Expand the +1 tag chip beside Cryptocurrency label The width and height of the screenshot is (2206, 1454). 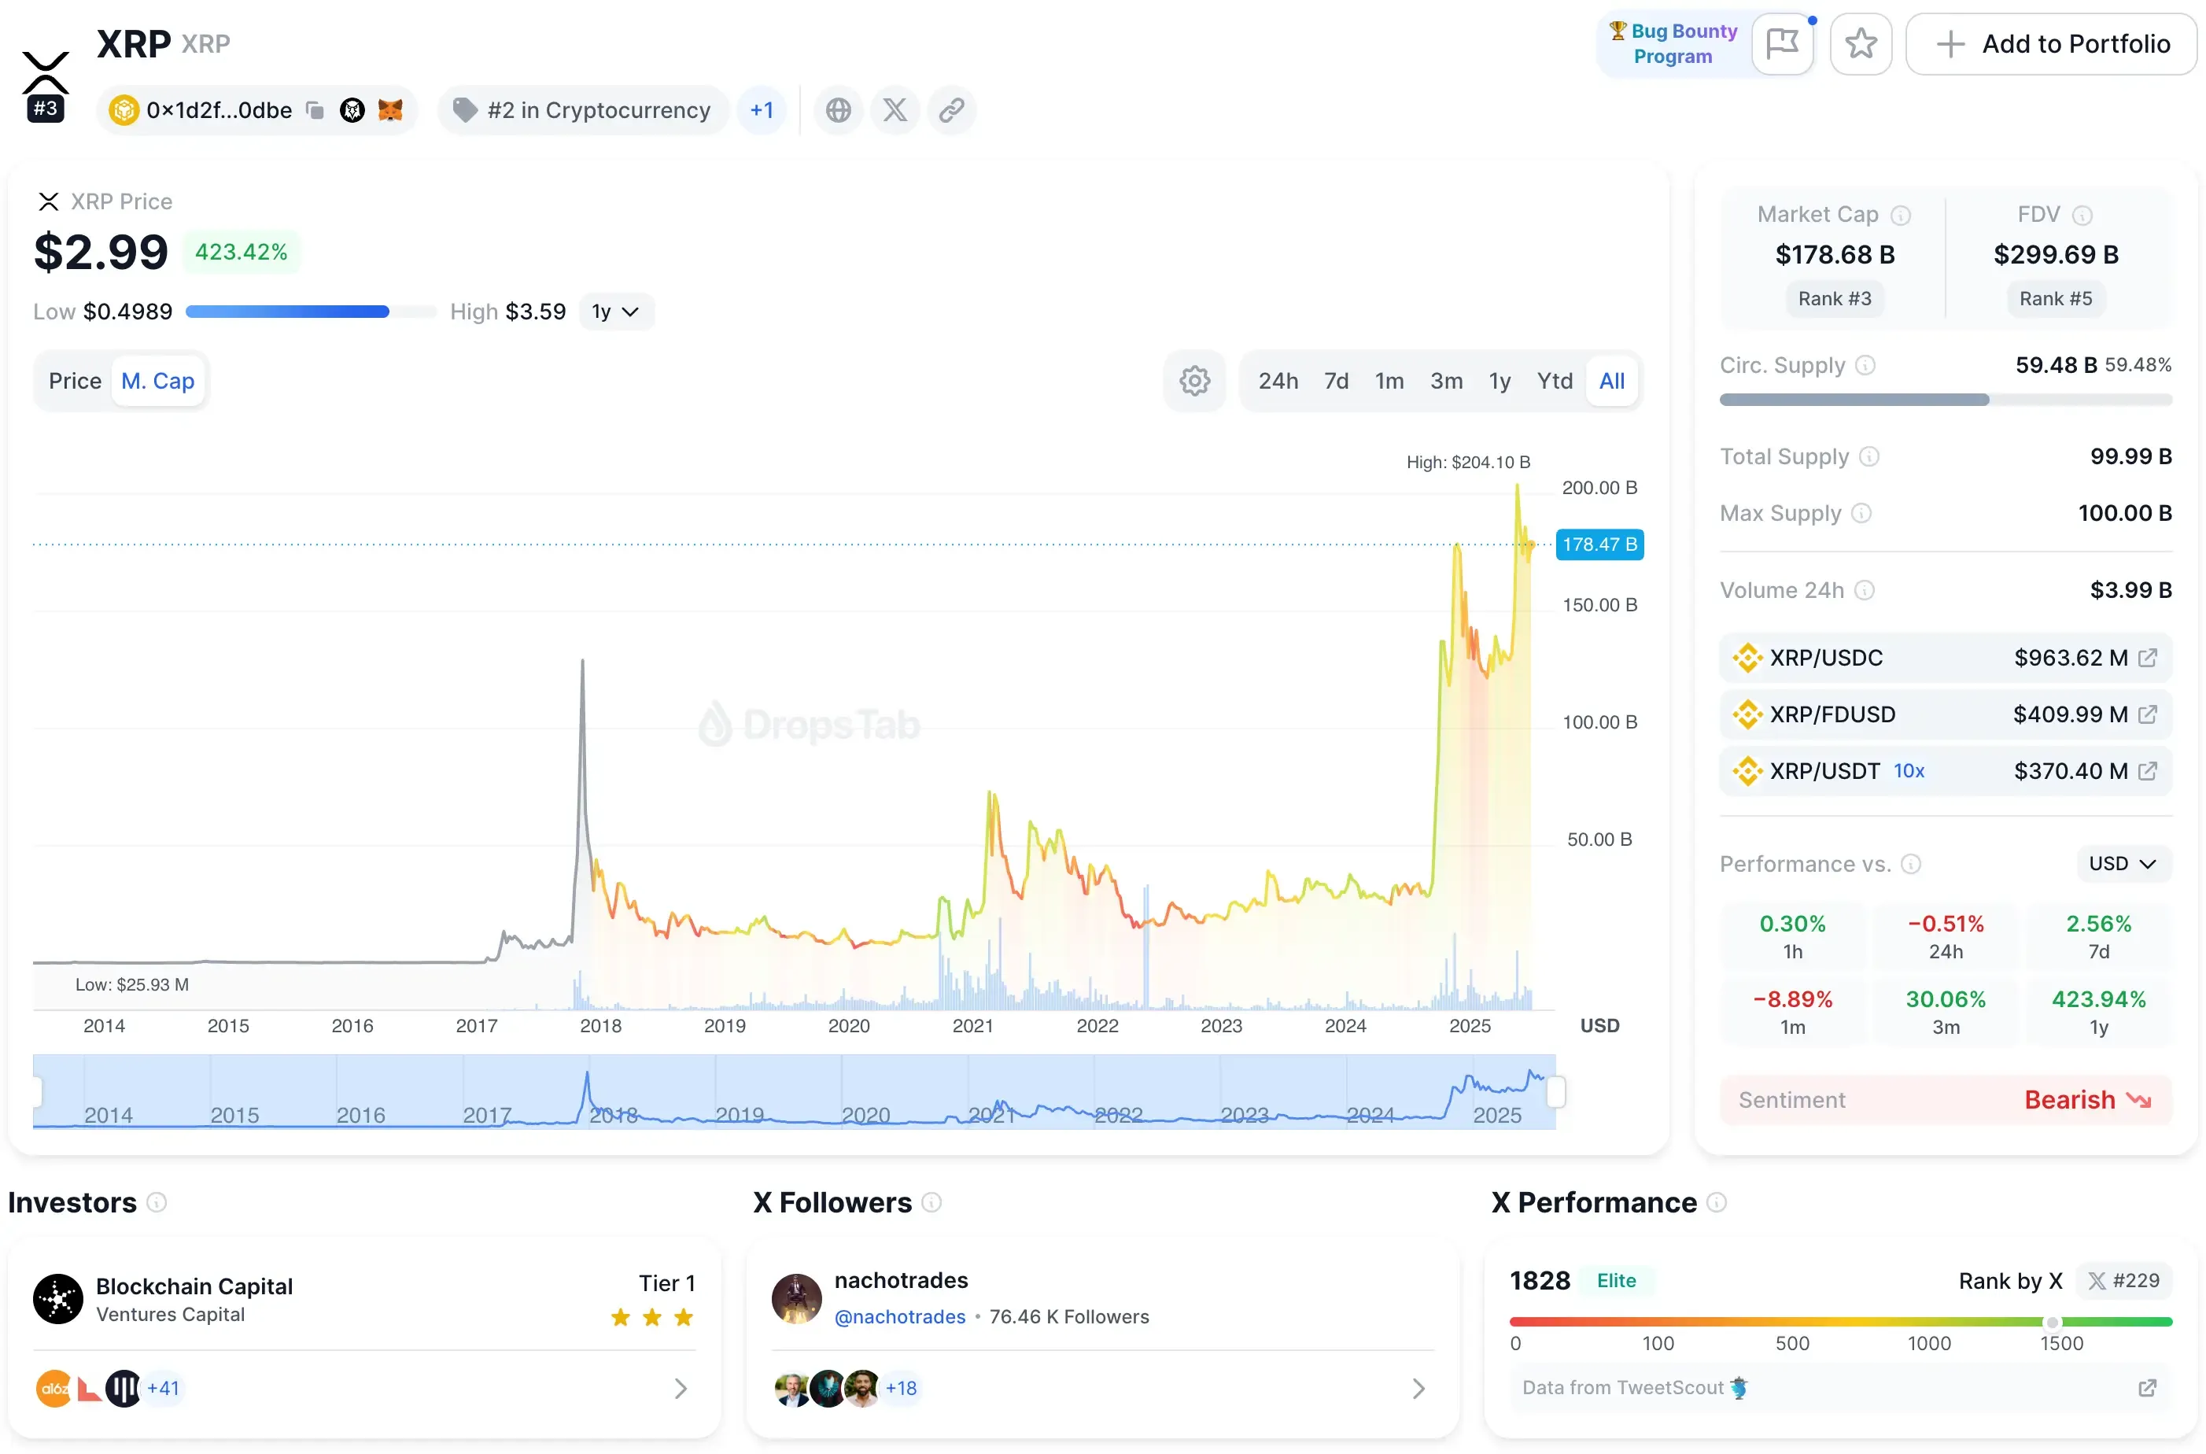tap(762, 109)
